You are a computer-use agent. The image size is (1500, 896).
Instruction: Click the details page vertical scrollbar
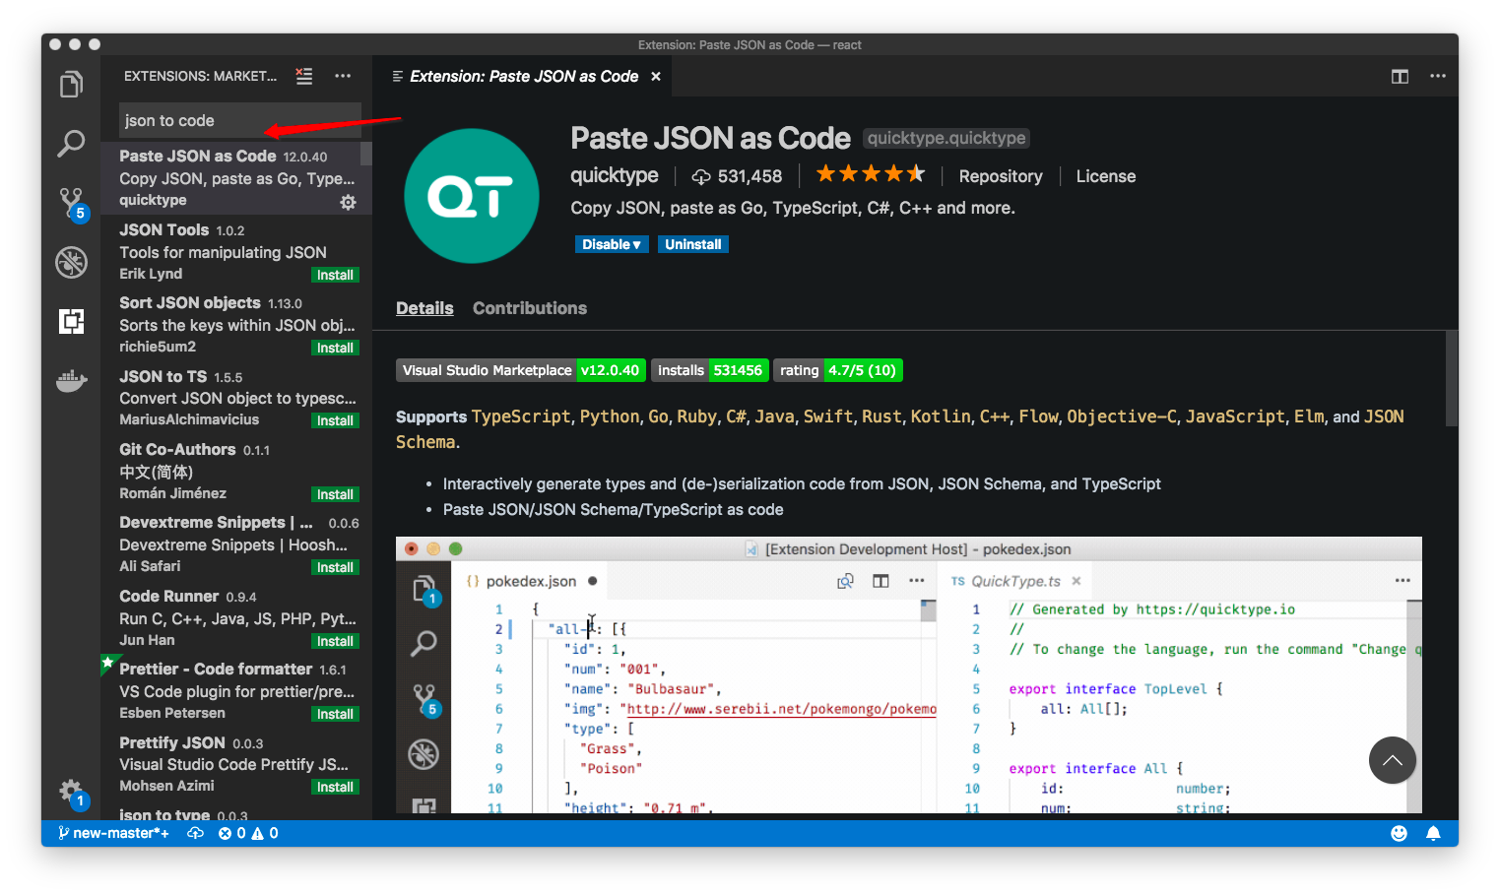click(x=1451, y=378)
